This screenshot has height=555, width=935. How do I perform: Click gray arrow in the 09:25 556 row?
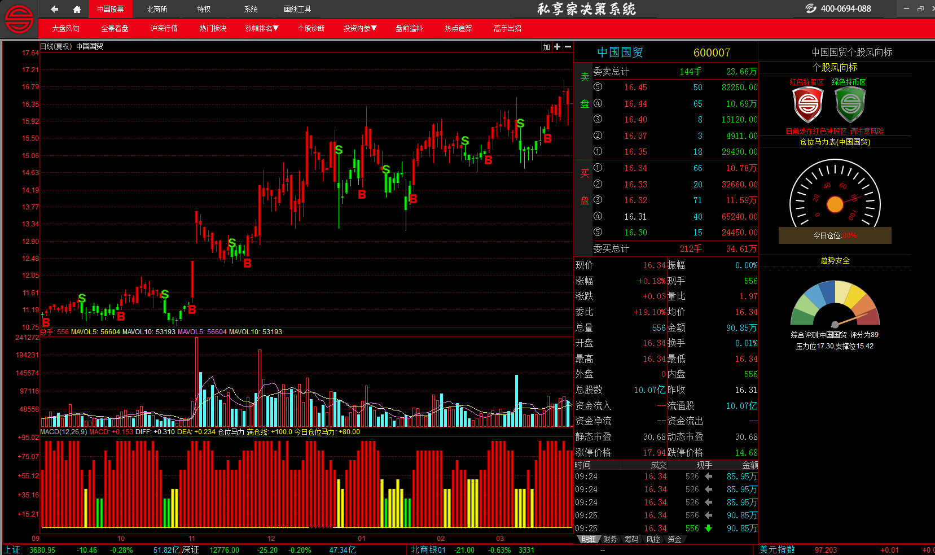(x=708, y=515)
